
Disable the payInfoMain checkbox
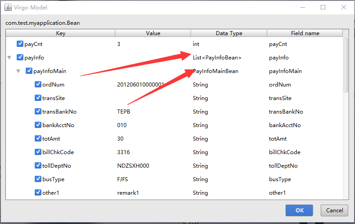pos(29,71)
